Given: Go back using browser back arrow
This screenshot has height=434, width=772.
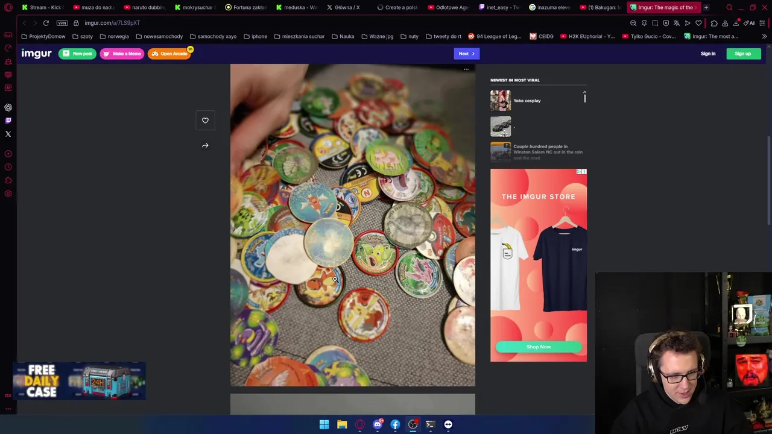Looking at the screenshot, I should 24,23.
